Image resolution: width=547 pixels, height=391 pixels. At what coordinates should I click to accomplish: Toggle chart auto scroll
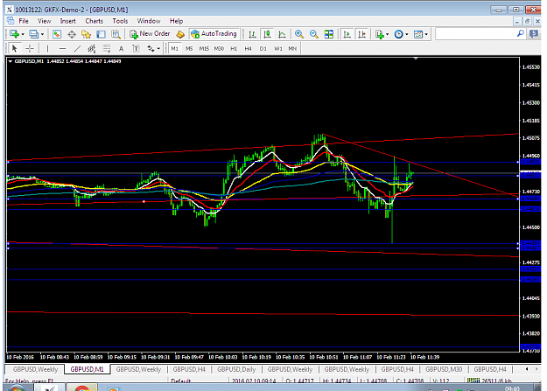(x=347, y=34)
